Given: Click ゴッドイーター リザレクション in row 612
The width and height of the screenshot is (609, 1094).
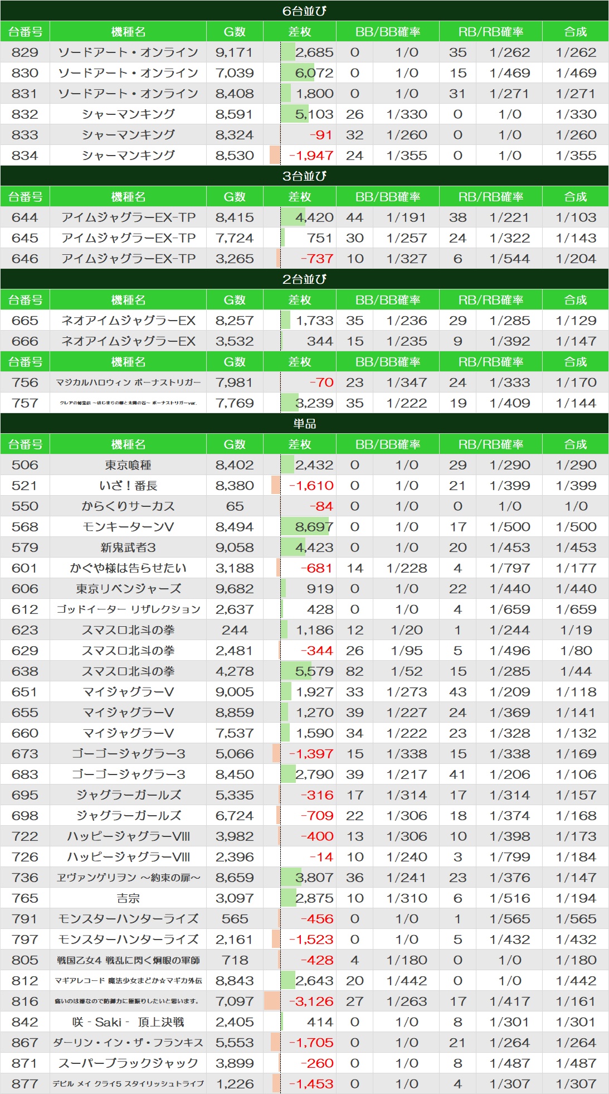Looking at the screenshot, I should (x=128, y=609).
